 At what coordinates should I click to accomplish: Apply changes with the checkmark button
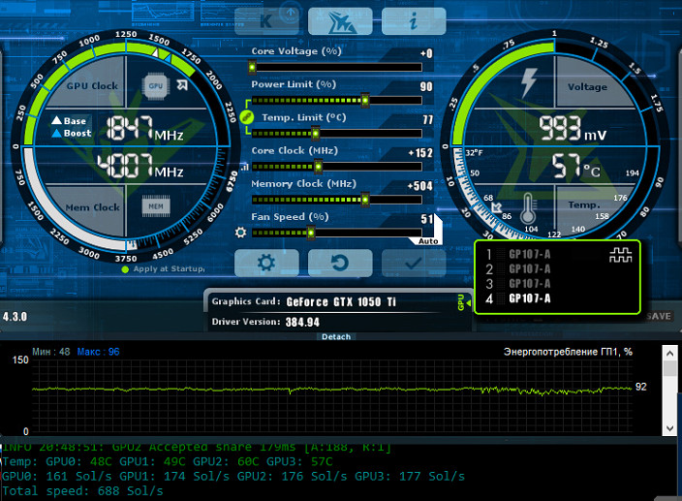414,263
